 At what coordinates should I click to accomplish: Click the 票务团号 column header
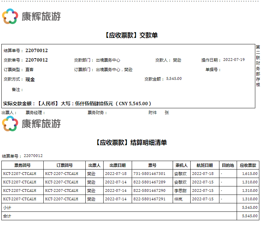click(22, 165)
